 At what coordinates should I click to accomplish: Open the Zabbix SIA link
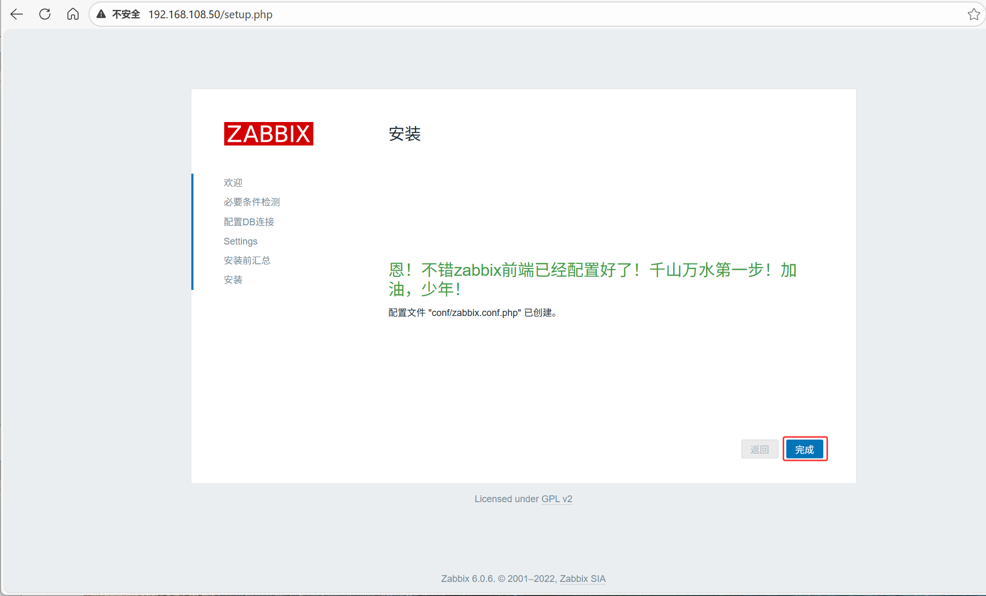(582, 579)
